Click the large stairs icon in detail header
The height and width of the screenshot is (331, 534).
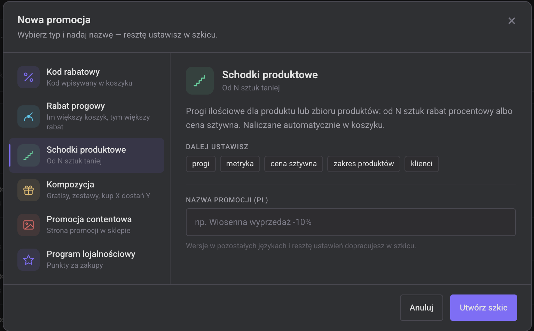200,81
